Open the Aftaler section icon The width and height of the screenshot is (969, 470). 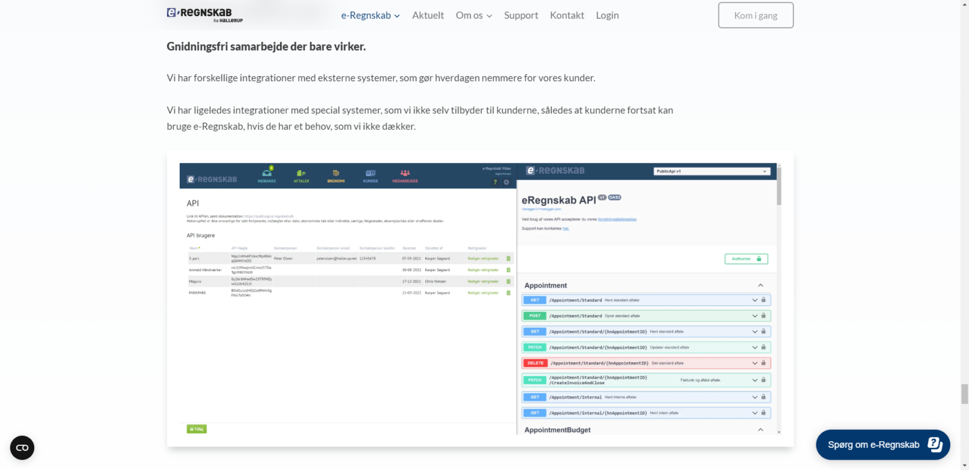coord(301,174)
